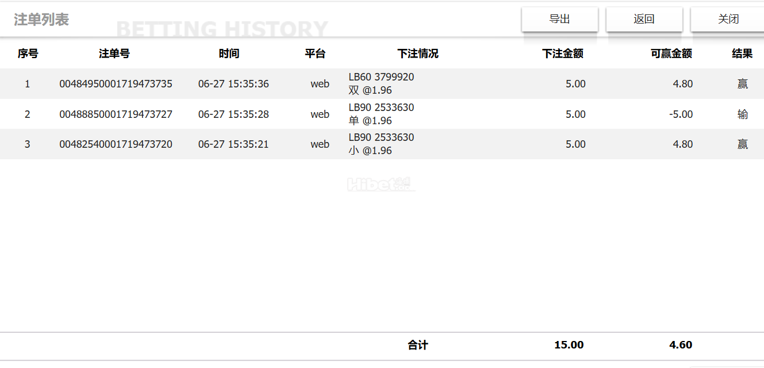This screenshot has width=764, height=368.
Task: Click the web platform cell in row 3
Action: point(320,144)
